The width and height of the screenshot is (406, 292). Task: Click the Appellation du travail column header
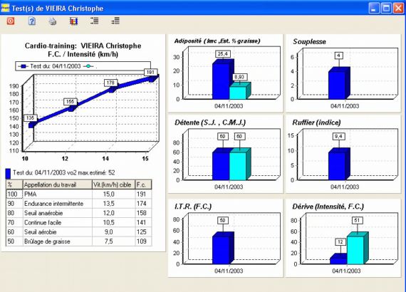pyautogui.click(x=58, y=184)
